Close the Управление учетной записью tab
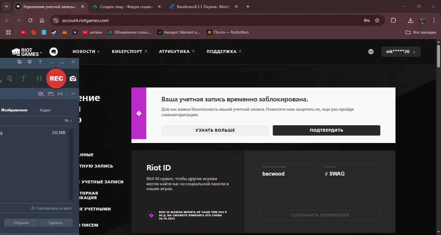This screenshot has width=441, height=235. coord(82,6)
